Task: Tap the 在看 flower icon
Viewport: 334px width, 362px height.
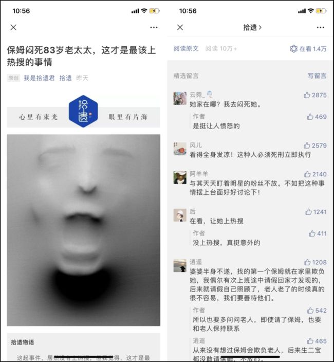Action: pos(293,49)
